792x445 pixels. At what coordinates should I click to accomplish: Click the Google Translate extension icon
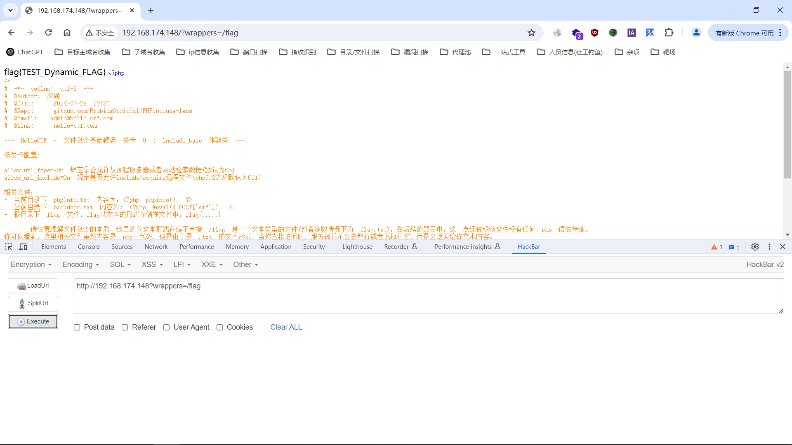click(650, 33)
